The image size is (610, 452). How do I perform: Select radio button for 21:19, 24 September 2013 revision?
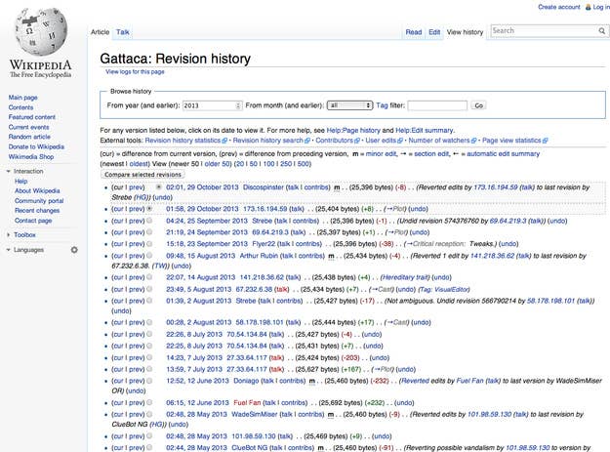149,232
